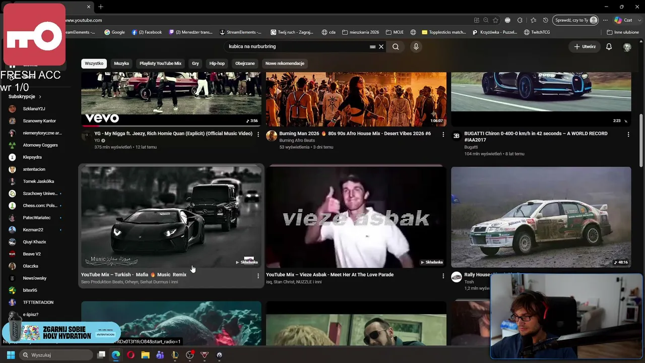This screenshot has height=363, width=645.
Task: Open the Copilot Czat button
Action: pyautogui.click(x=623, y=20)
